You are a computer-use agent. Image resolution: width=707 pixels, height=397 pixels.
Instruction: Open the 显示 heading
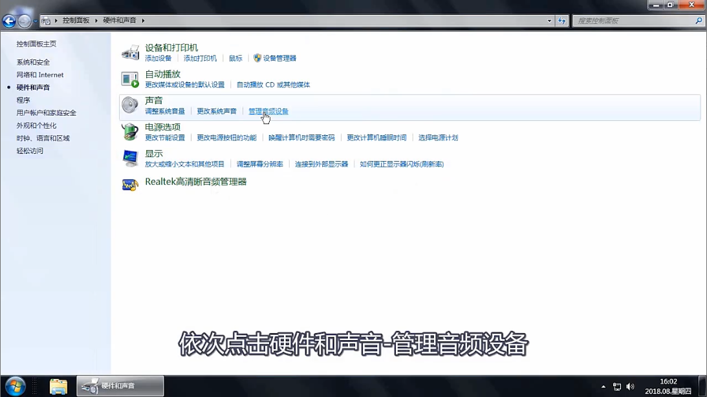pyautogui.click(x=154, y=153)
